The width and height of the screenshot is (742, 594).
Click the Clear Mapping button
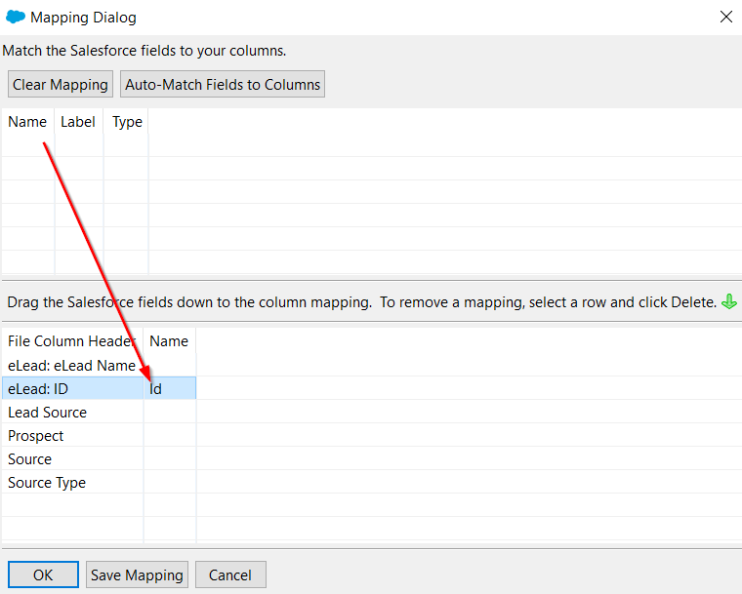click(61, 84)
